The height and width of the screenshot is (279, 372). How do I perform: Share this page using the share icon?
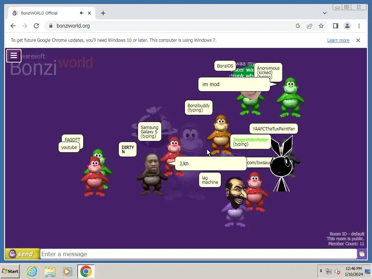pos(310,26)
